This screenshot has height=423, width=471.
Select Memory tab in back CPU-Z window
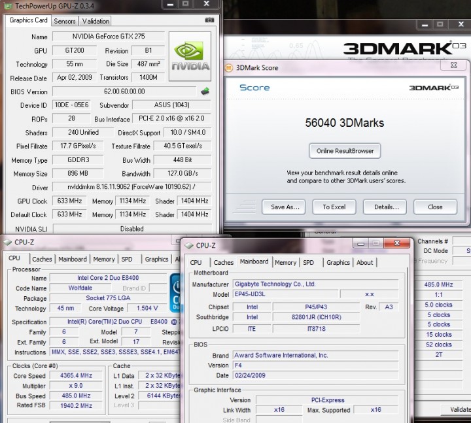tap(104, 260)
